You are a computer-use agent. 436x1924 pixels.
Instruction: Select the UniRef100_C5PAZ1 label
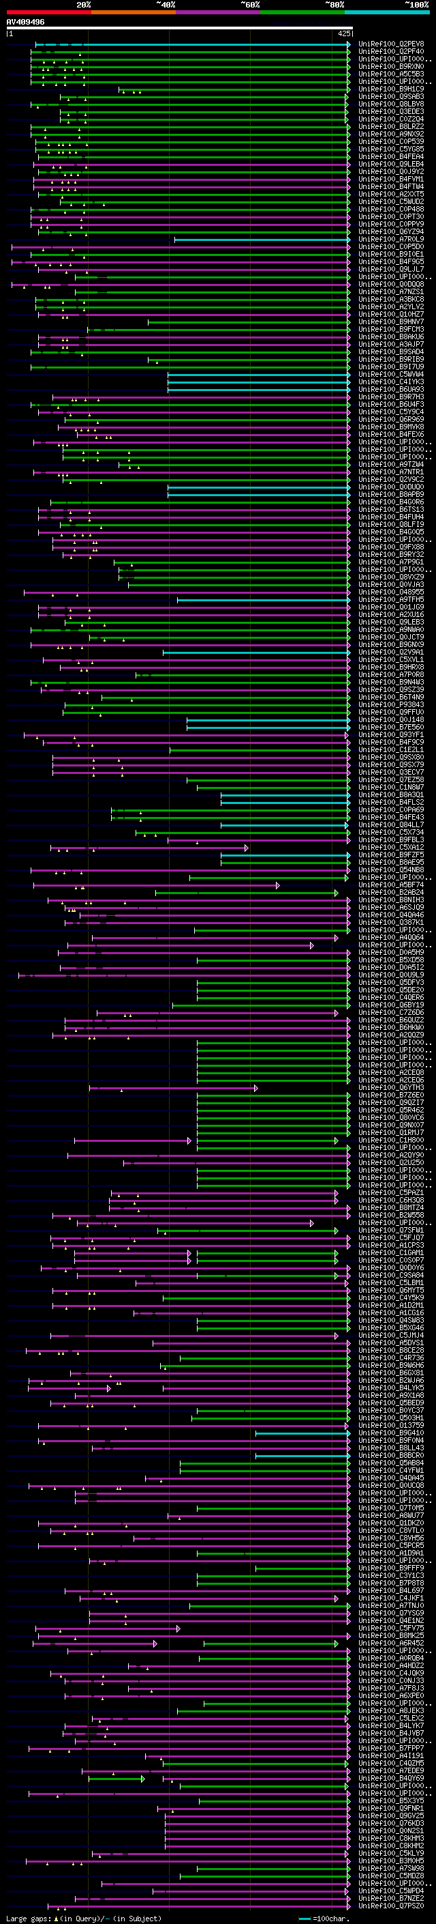tap(390, 1193)
